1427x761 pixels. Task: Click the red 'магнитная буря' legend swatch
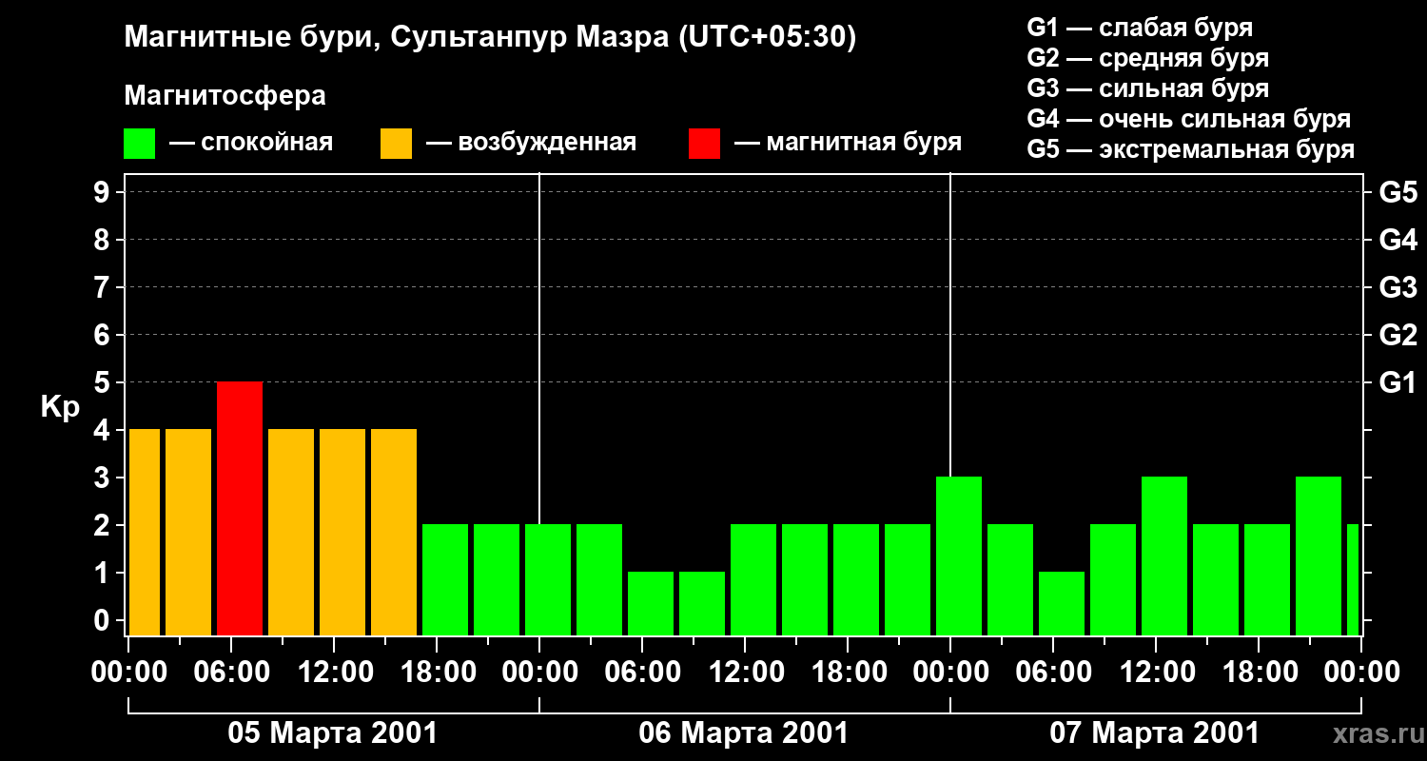pyautogui.click(x=704, y=144)
